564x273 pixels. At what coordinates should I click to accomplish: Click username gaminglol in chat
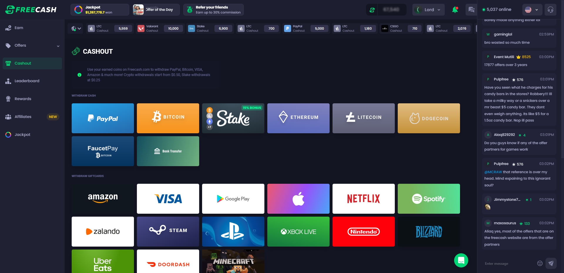pyautogui.click(x=503, y=34)
